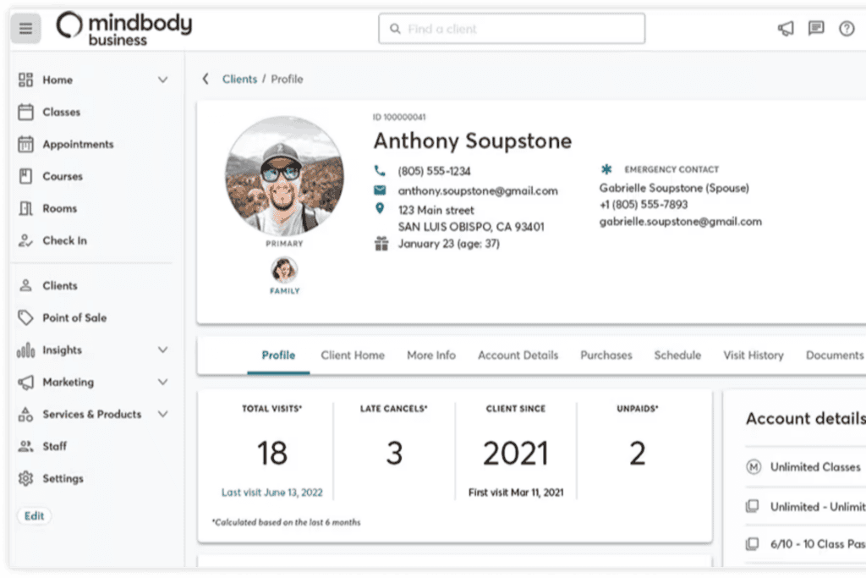
Task: Click the announcements megaphone icon in header
Action: click(786, 29)
